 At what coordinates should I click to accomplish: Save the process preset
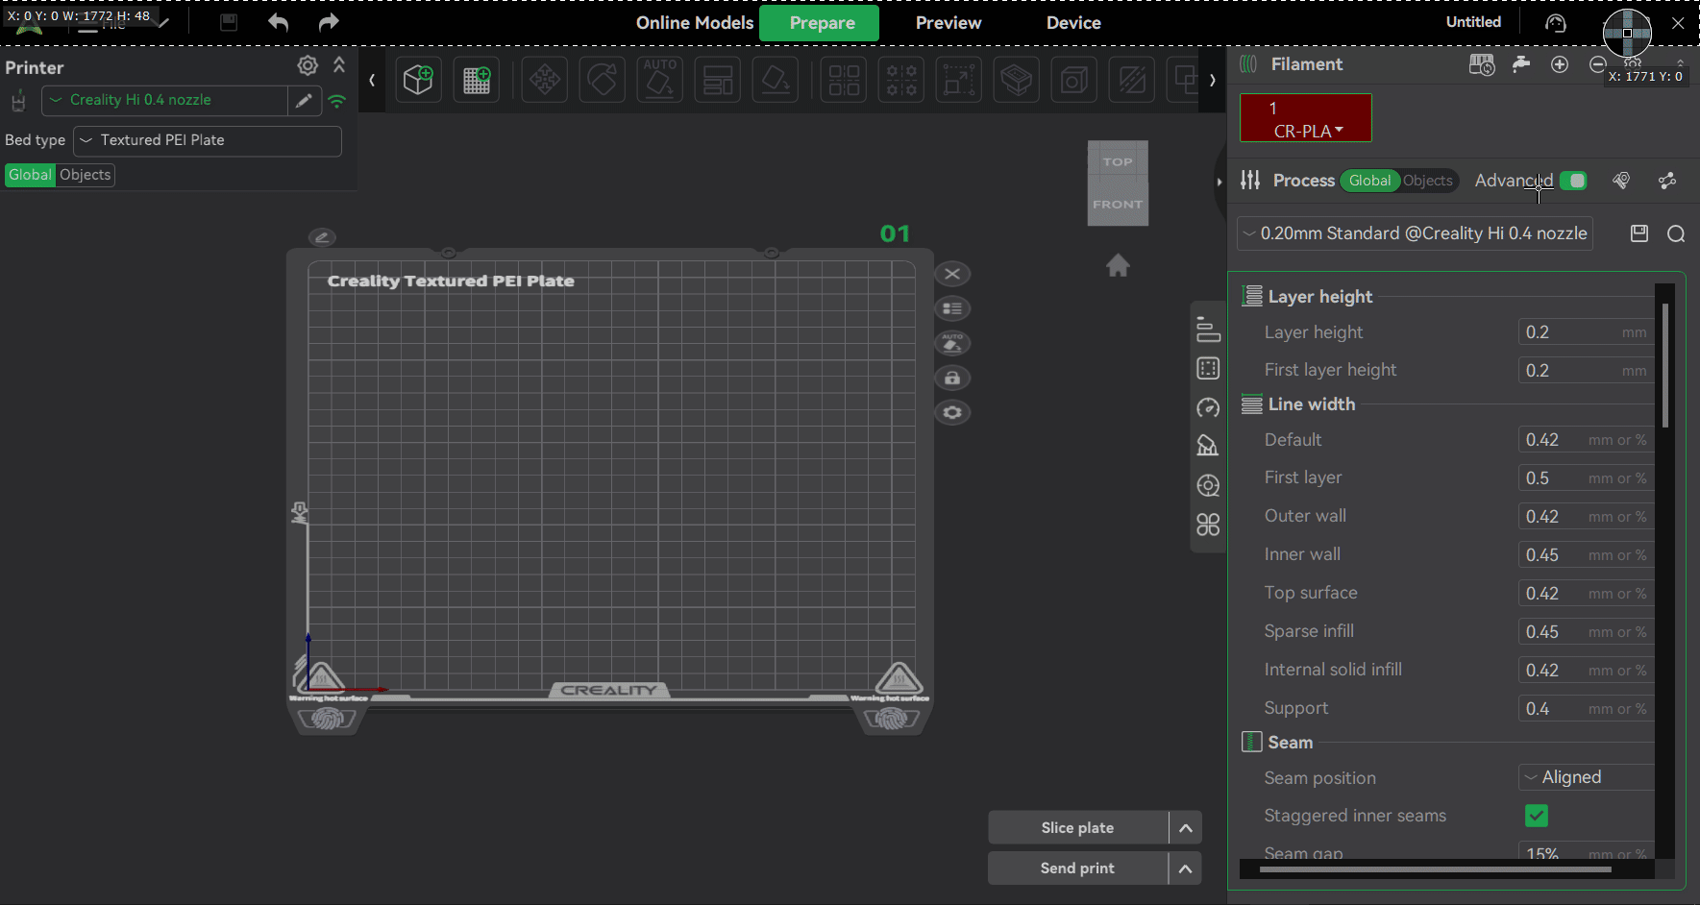[1639, 233]
